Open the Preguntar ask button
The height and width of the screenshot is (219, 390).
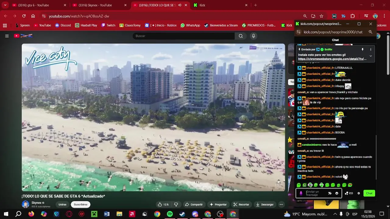pos(218,204)
